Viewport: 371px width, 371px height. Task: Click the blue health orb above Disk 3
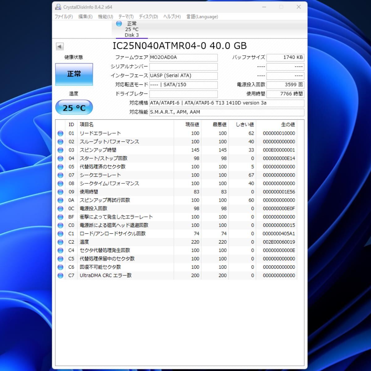coord(119,24)
